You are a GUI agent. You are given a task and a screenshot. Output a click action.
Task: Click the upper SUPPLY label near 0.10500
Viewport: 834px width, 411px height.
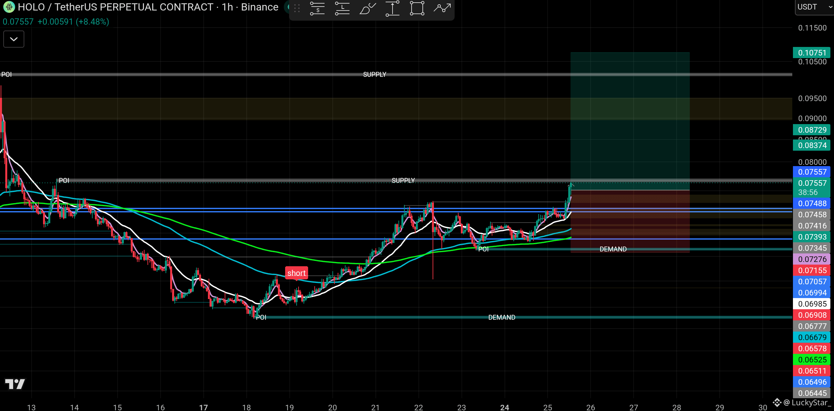(374, 75)
